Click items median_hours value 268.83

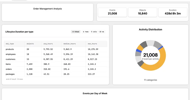pyautogui.click(x=67, y=64)
